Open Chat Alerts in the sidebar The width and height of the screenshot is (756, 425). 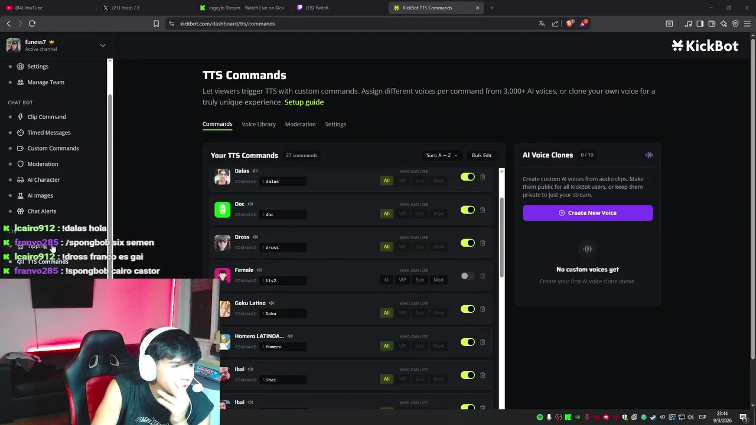click(x=41, y=211)
